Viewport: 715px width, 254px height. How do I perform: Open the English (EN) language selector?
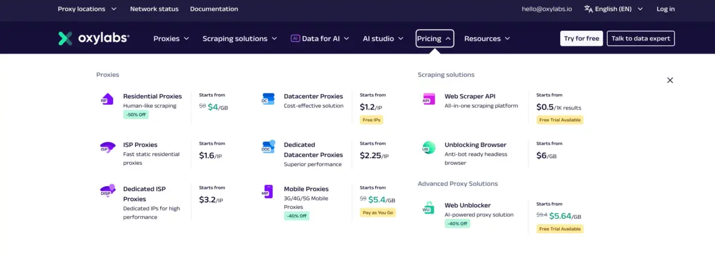pos(613,9)
